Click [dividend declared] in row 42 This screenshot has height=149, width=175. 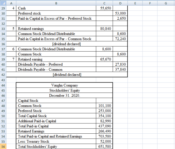tap(67, 75)
